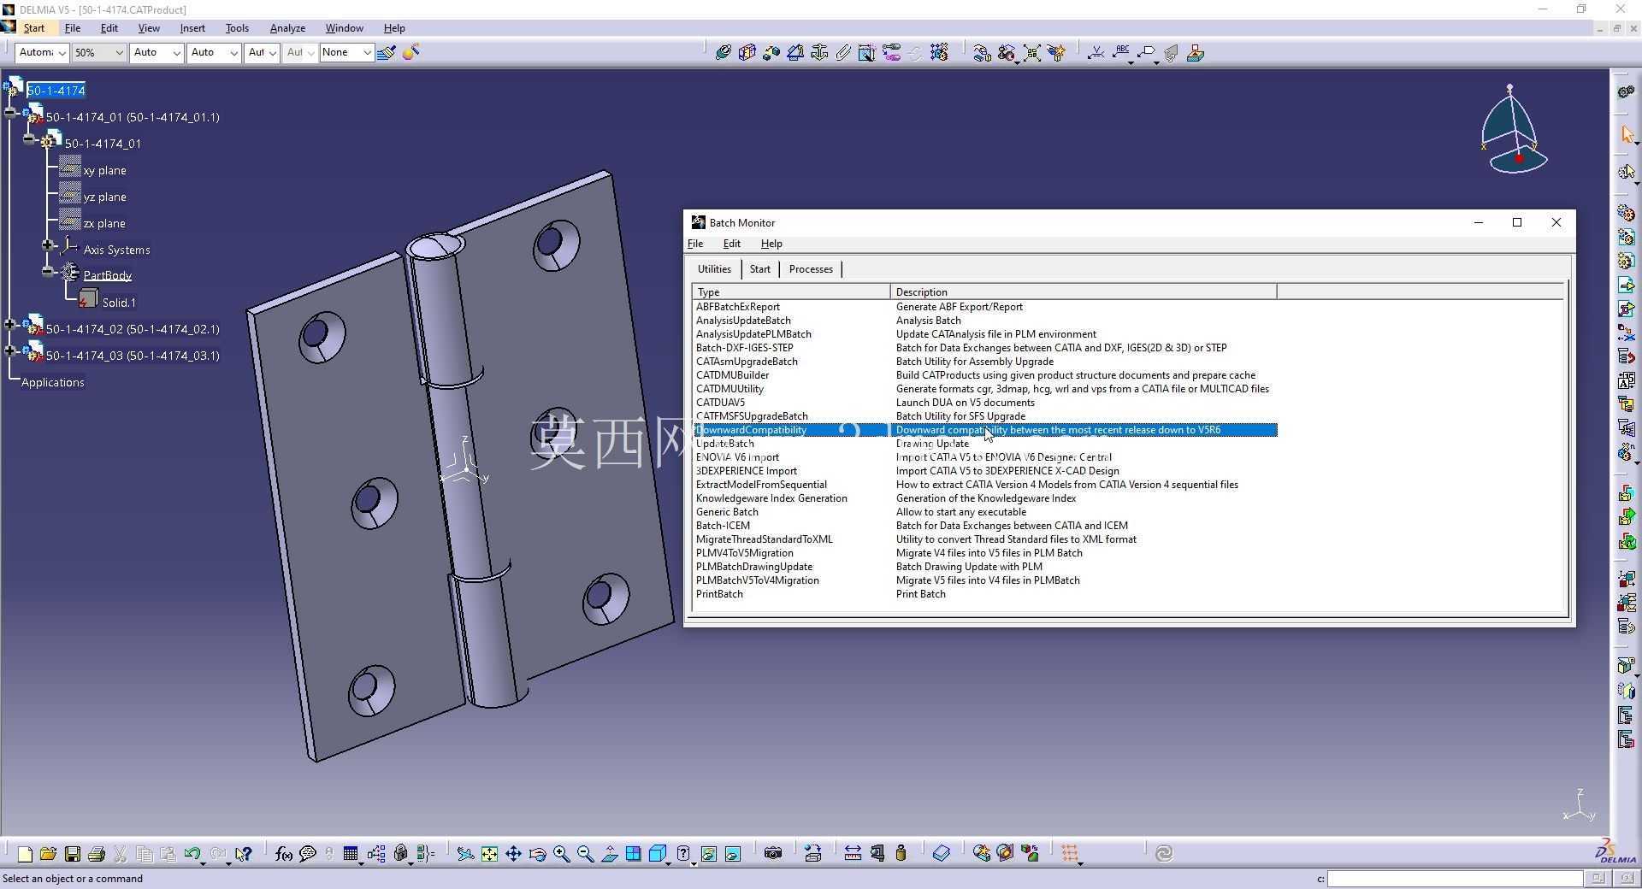Open Batch Monitor Help menu
This screenshot has width=1642, height=889.
coord(771,244)
